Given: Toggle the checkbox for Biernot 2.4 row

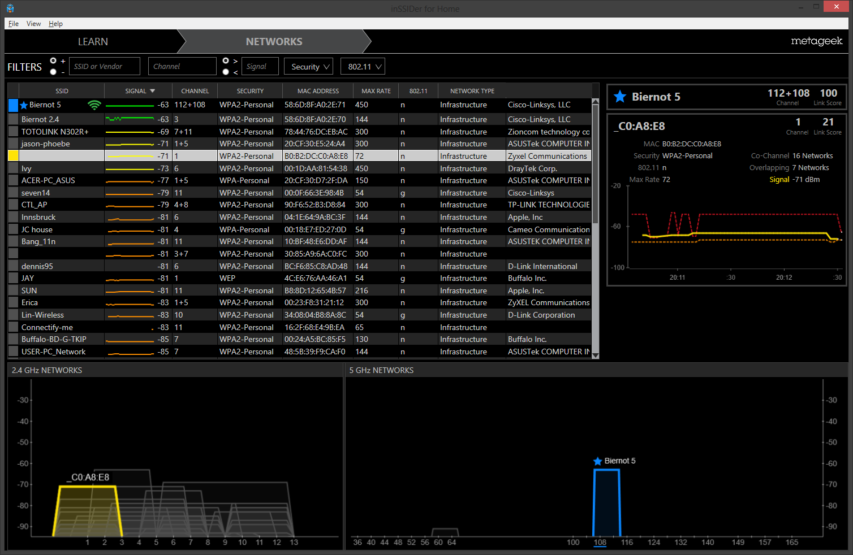Looking at the screenshot, I should point(13,119).
